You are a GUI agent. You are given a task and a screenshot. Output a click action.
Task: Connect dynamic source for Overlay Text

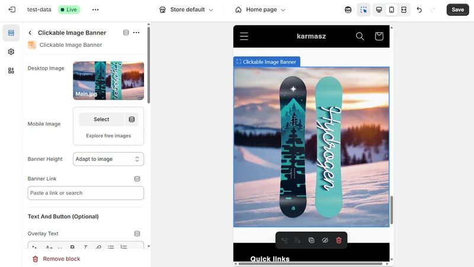137,234
